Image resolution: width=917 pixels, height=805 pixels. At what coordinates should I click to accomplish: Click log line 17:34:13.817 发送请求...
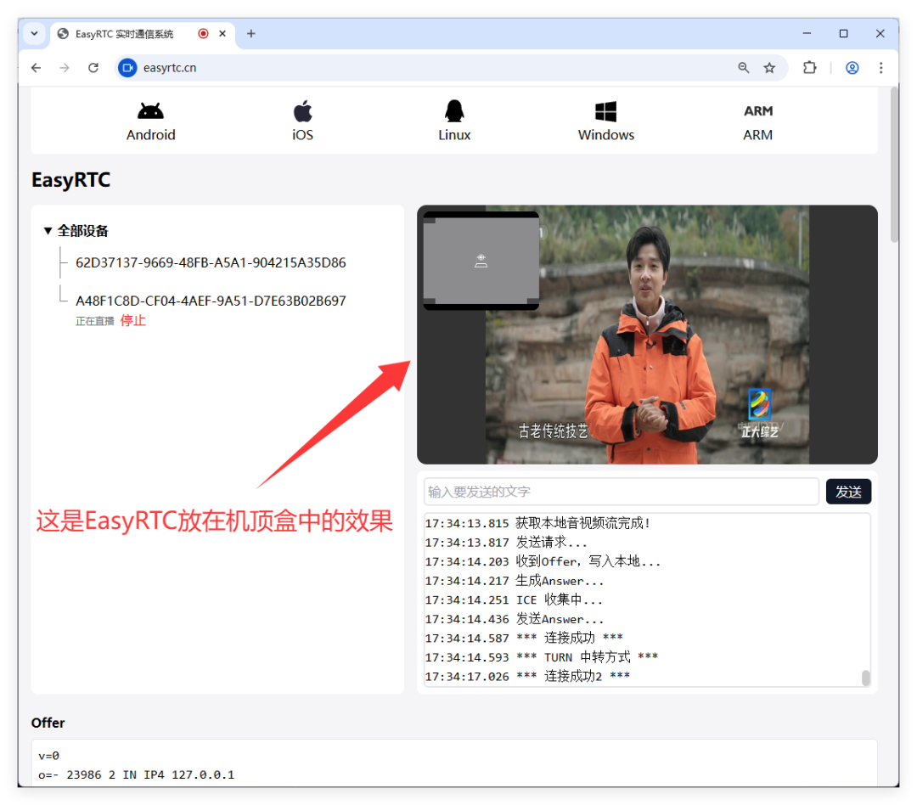(x=506, y=543)
